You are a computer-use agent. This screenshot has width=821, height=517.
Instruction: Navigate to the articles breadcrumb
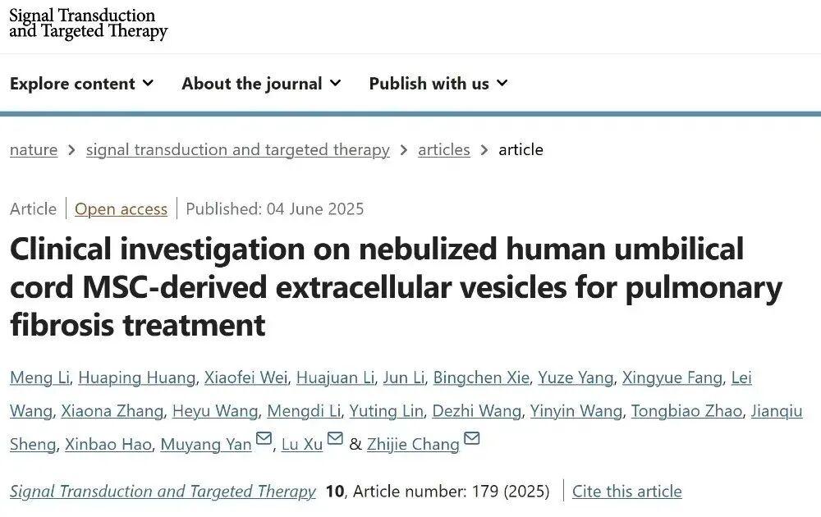coord(443,149)
